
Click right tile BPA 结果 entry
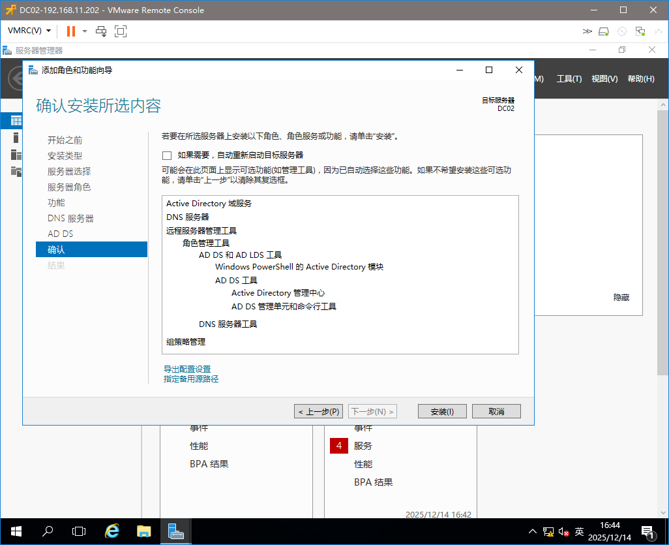(x=374, y=482)
